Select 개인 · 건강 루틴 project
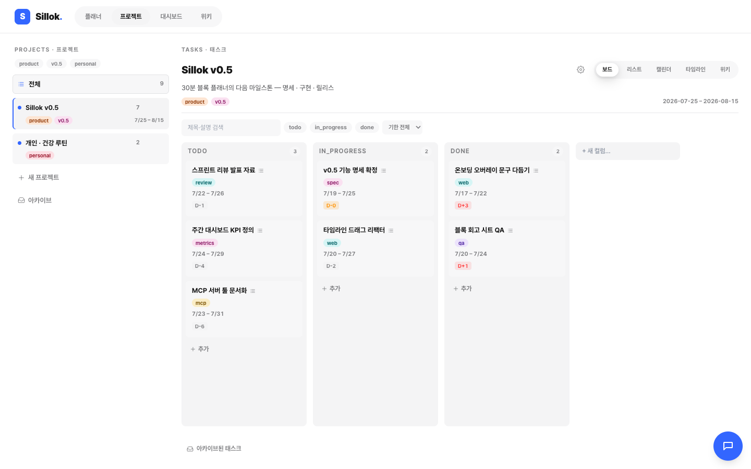Image resolution: width=751 pixels, height=469 pixels. click(91, 149)
